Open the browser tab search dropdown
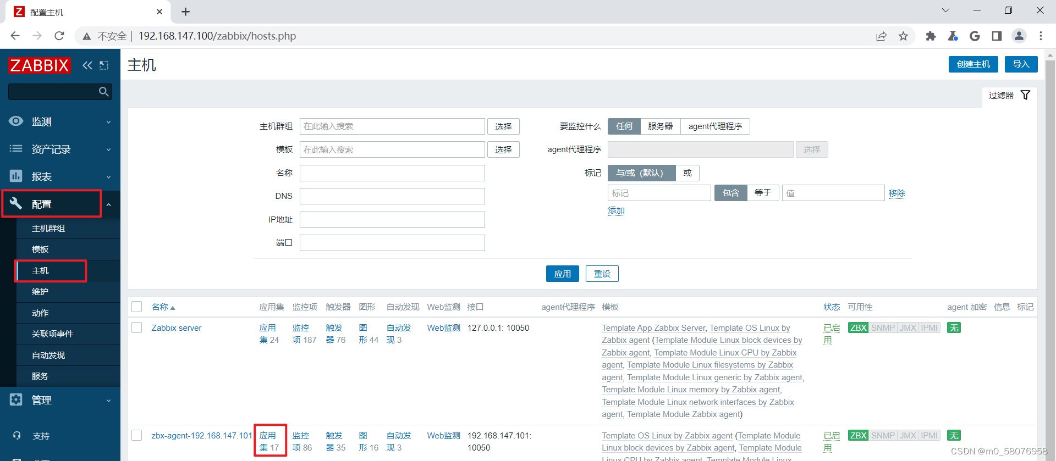 (x=945, y=10)
